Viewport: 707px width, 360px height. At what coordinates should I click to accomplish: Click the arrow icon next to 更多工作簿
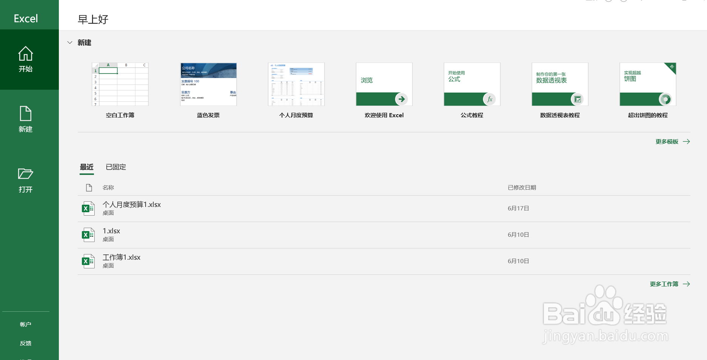[x=687, y=284]
